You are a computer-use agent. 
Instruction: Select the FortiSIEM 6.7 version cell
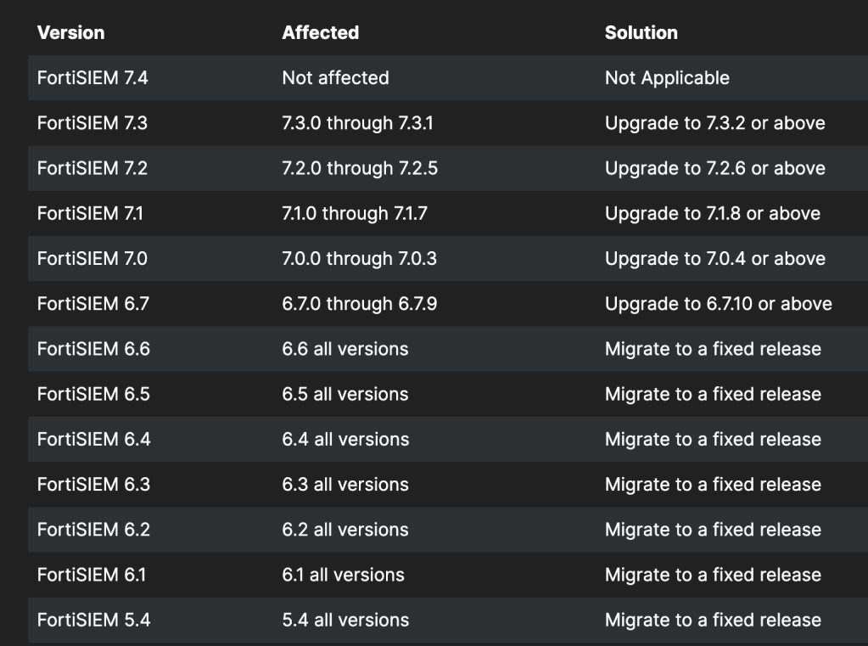click(93, 303)
